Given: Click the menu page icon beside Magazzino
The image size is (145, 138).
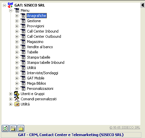Looking at the screenshot, I should pyautogui.click(x=23, y=42).
